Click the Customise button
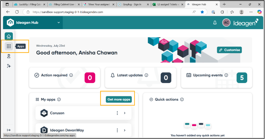Screen dimensions: 265x139 (229, 50)
